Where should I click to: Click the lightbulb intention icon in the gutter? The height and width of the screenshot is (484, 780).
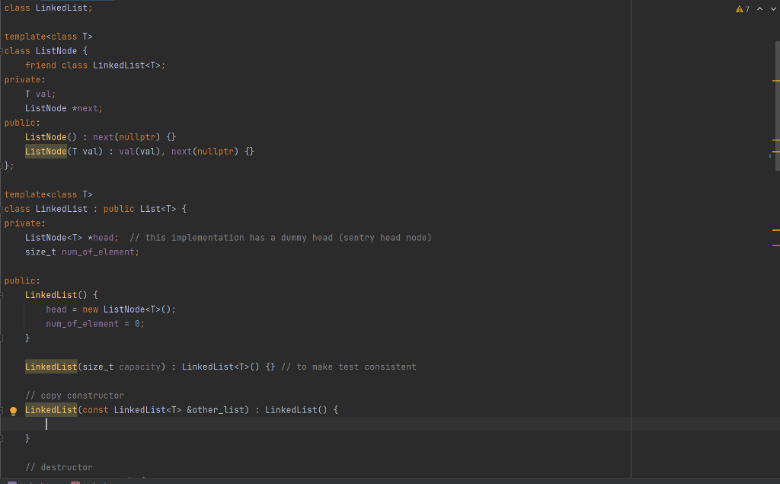point(12,410)
